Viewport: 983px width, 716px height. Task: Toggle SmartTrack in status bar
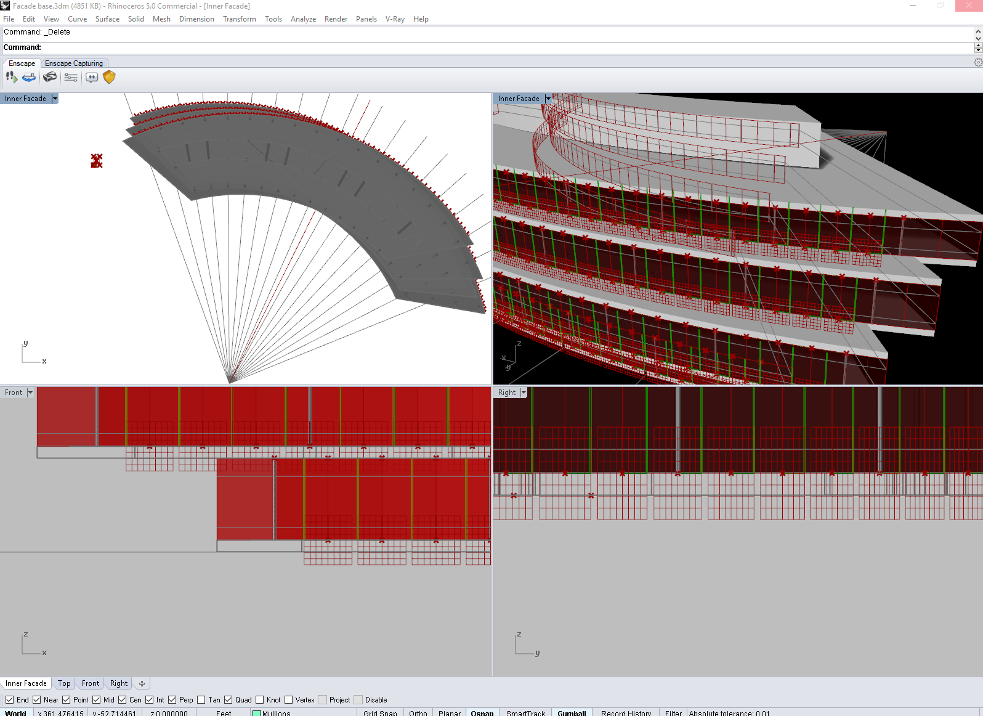coord(525,713)
